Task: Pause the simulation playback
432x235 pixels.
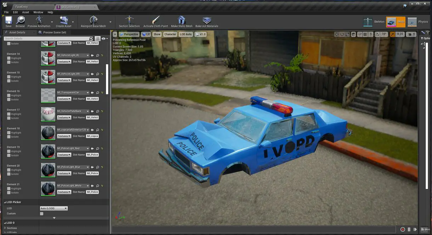Action: pos(409,229)
